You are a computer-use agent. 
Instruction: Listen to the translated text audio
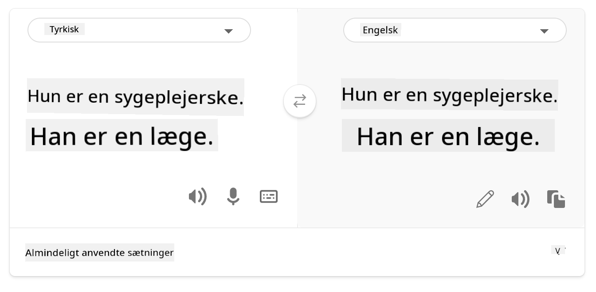pos(521,200)
